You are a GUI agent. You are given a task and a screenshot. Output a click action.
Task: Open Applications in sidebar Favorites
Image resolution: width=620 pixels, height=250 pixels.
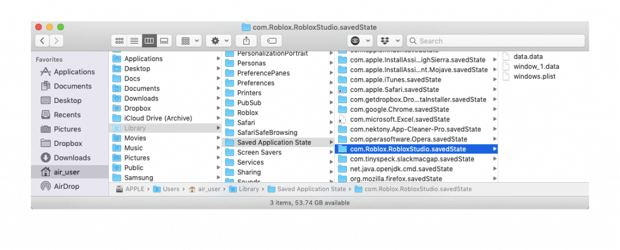(70, 72)
